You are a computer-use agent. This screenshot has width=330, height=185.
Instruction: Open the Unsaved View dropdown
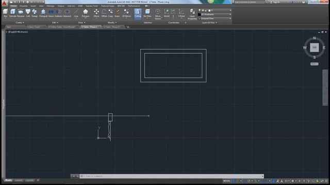(x=214, y=18)
